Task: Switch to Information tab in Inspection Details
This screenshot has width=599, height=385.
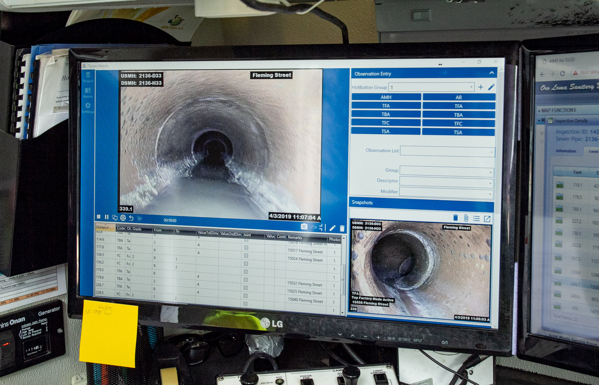Action: [x=566, y=151]
